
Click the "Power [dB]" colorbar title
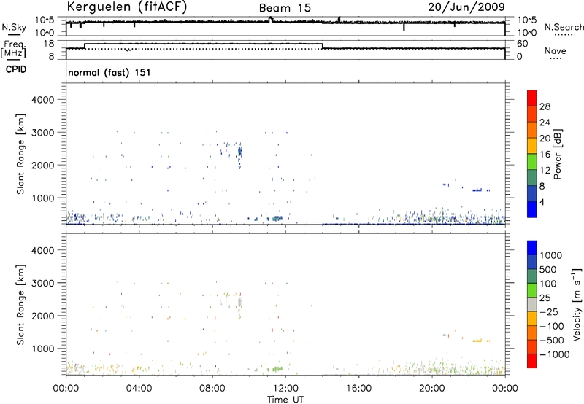point(557,154)
